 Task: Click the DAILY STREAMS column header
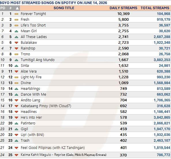[123, 8]
